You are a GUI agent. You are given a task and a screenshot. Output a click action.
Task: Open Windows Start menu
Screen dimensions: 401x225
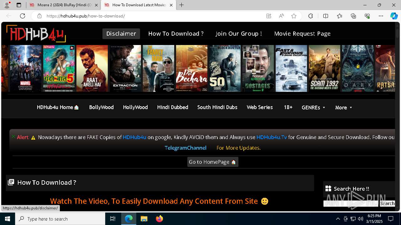(x=8, y=219)
